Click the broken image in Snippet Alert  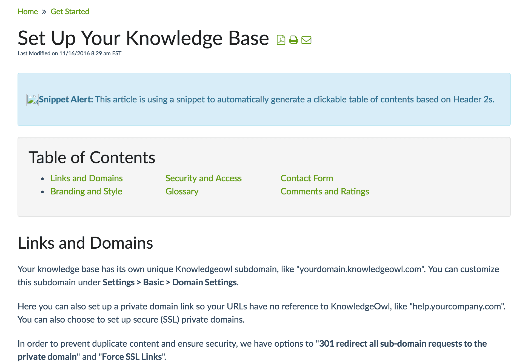[32, 100]
